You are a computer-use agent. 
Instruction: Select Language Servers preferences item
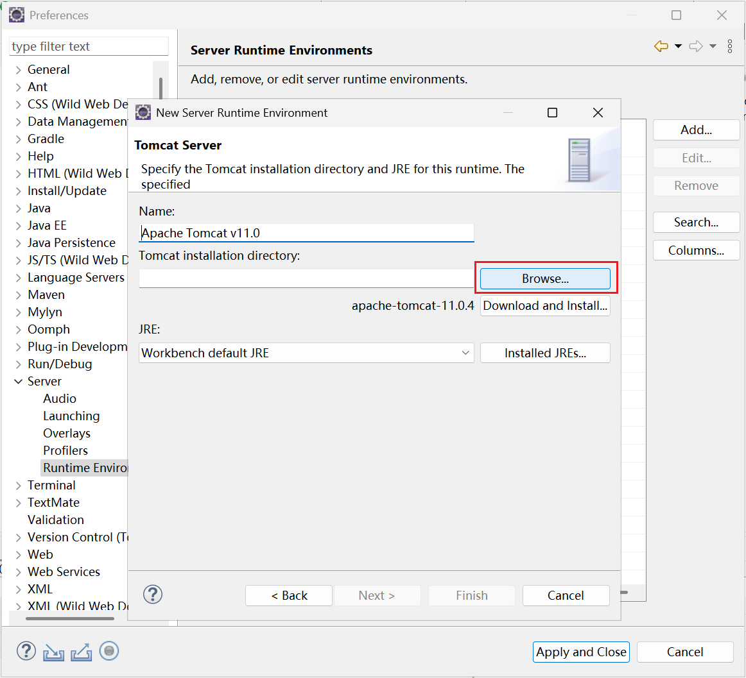point(76,277)
